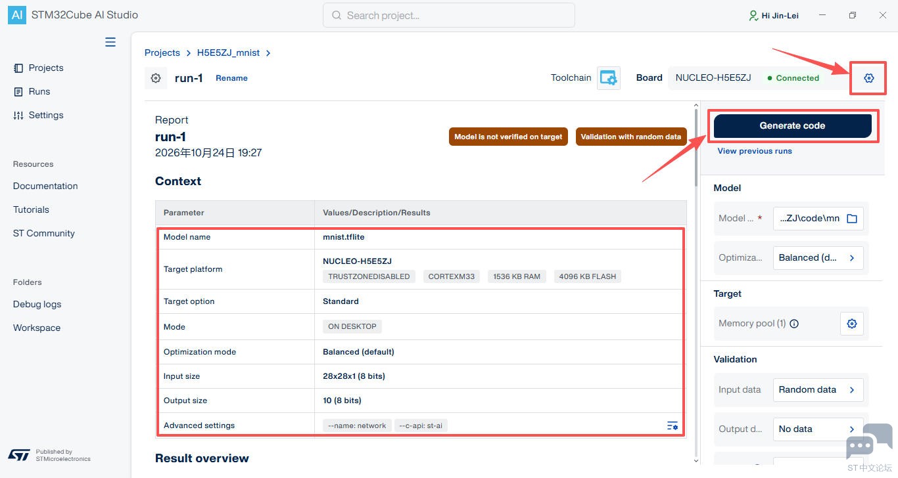Open board settings gear icon

pos(869,78)
